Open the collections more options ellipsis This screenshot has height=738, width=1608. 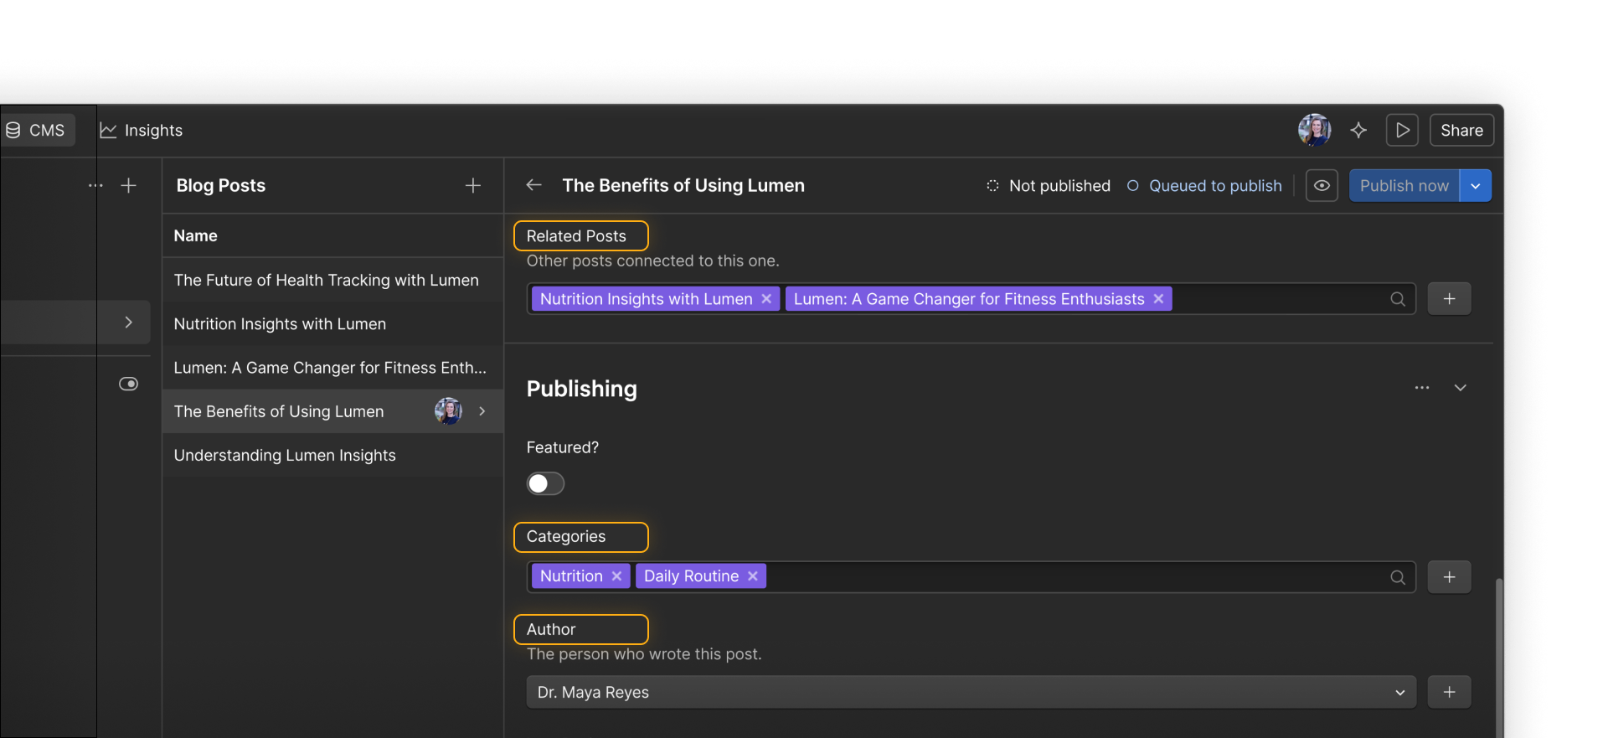click(x=95, y=185)
